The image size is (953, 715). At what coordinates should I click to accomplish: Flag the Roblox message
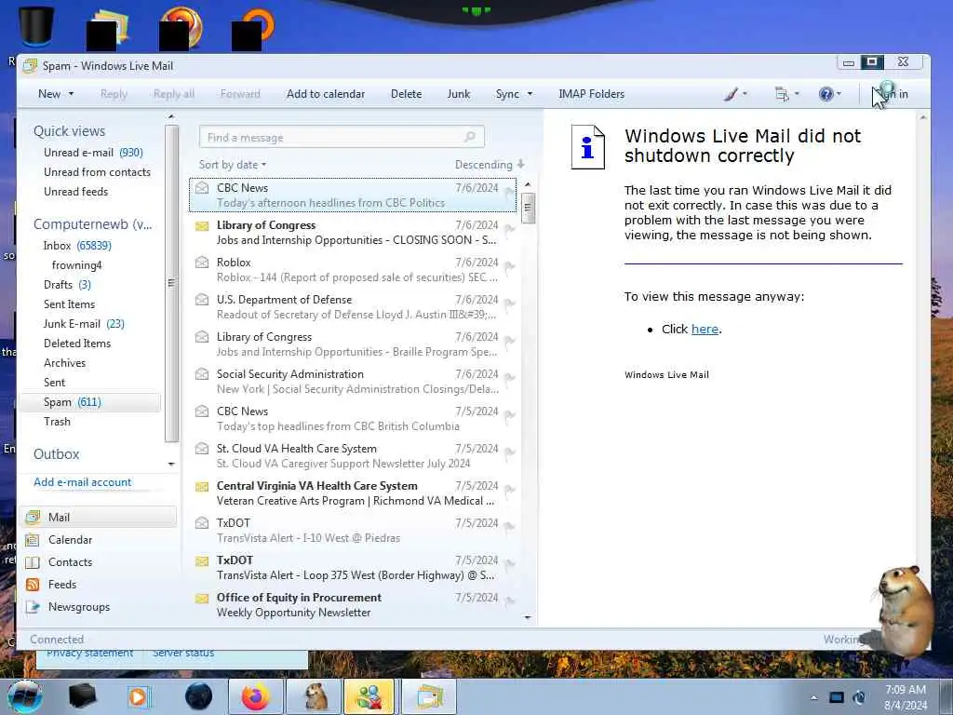tap(509, 267)
